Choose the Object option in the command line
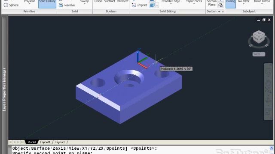 (20, 148)
